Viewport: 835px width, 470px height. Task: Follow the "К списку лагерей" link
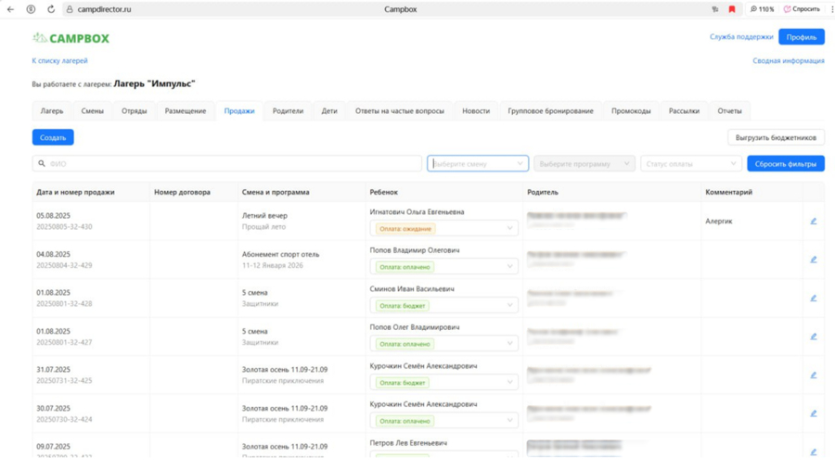coord(59,61)
